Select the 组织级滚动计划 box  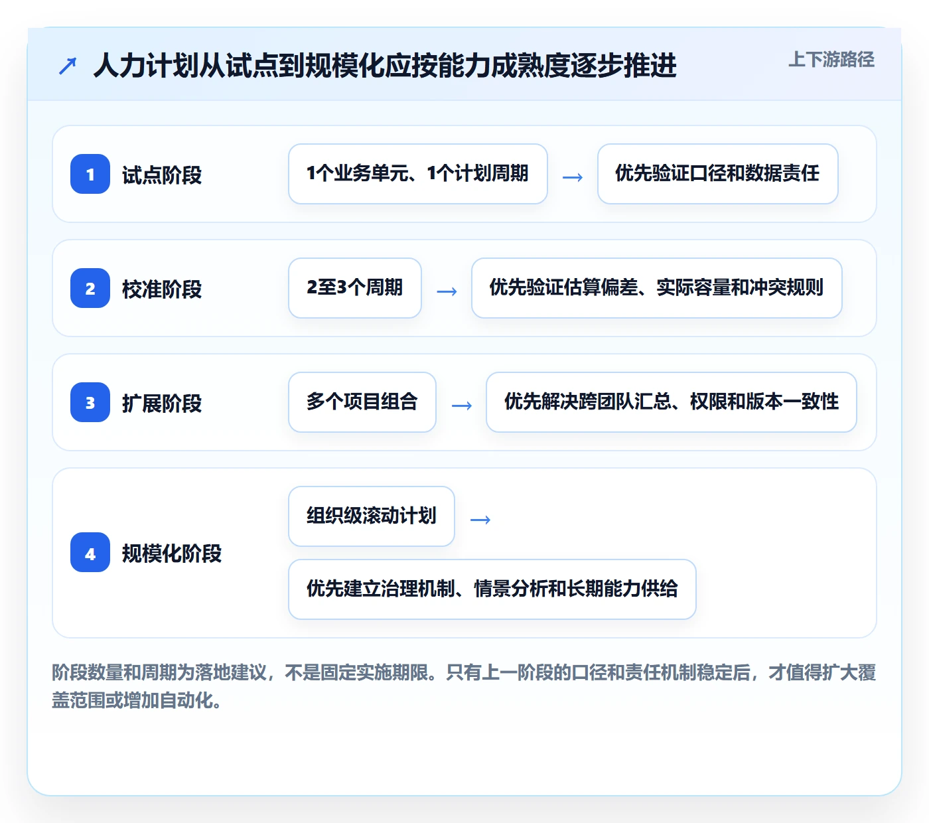(372, 516)
